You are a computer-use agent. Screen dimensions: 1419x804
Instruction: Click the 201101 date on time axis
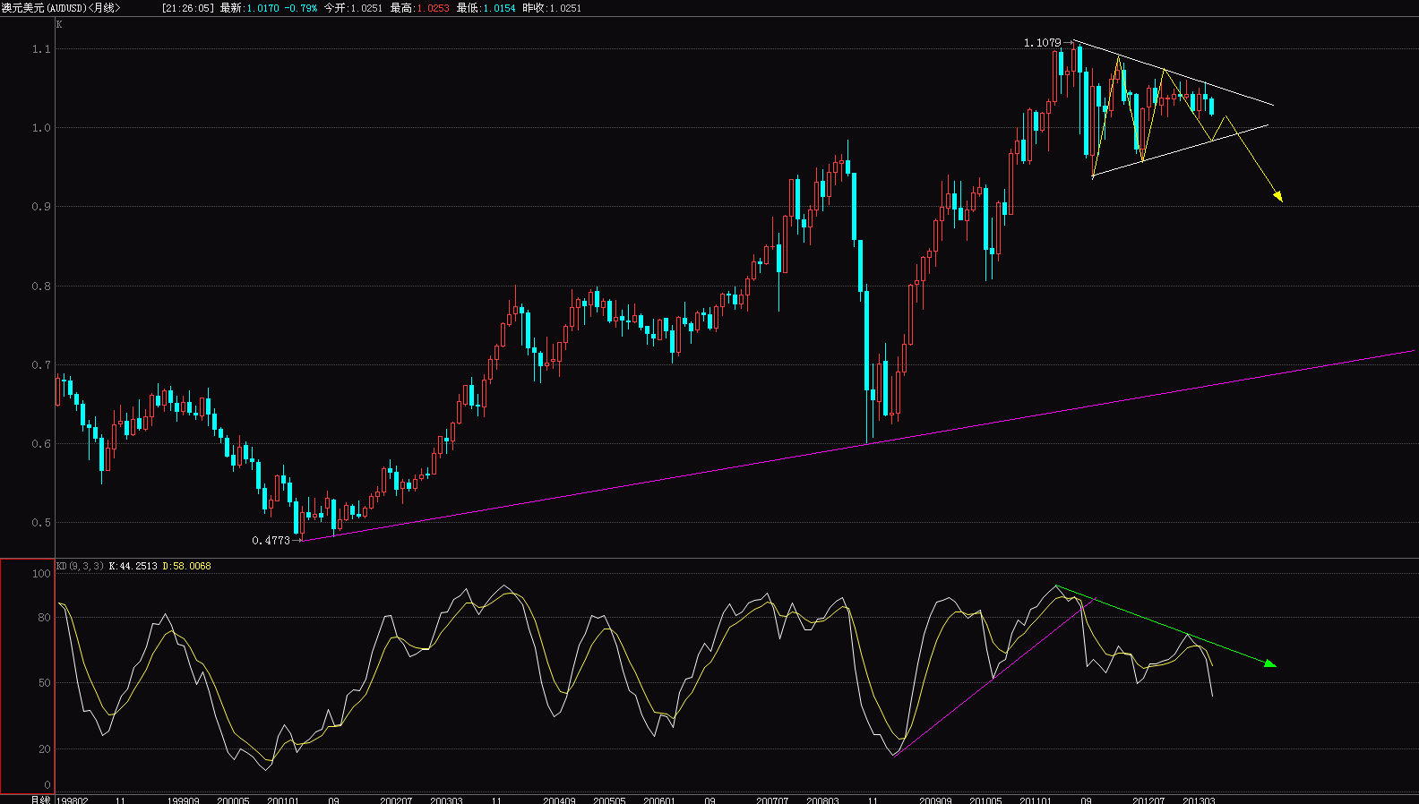tap(1036, 800)
